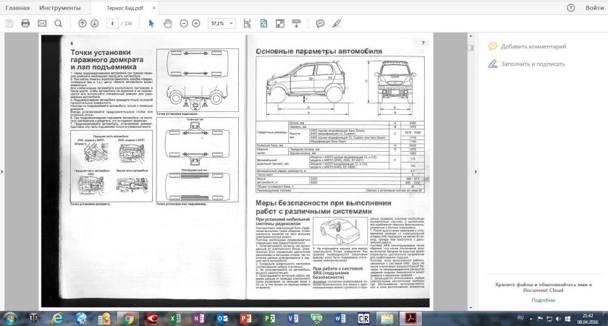Open the Инструменты tab

(x=60, y=8)
